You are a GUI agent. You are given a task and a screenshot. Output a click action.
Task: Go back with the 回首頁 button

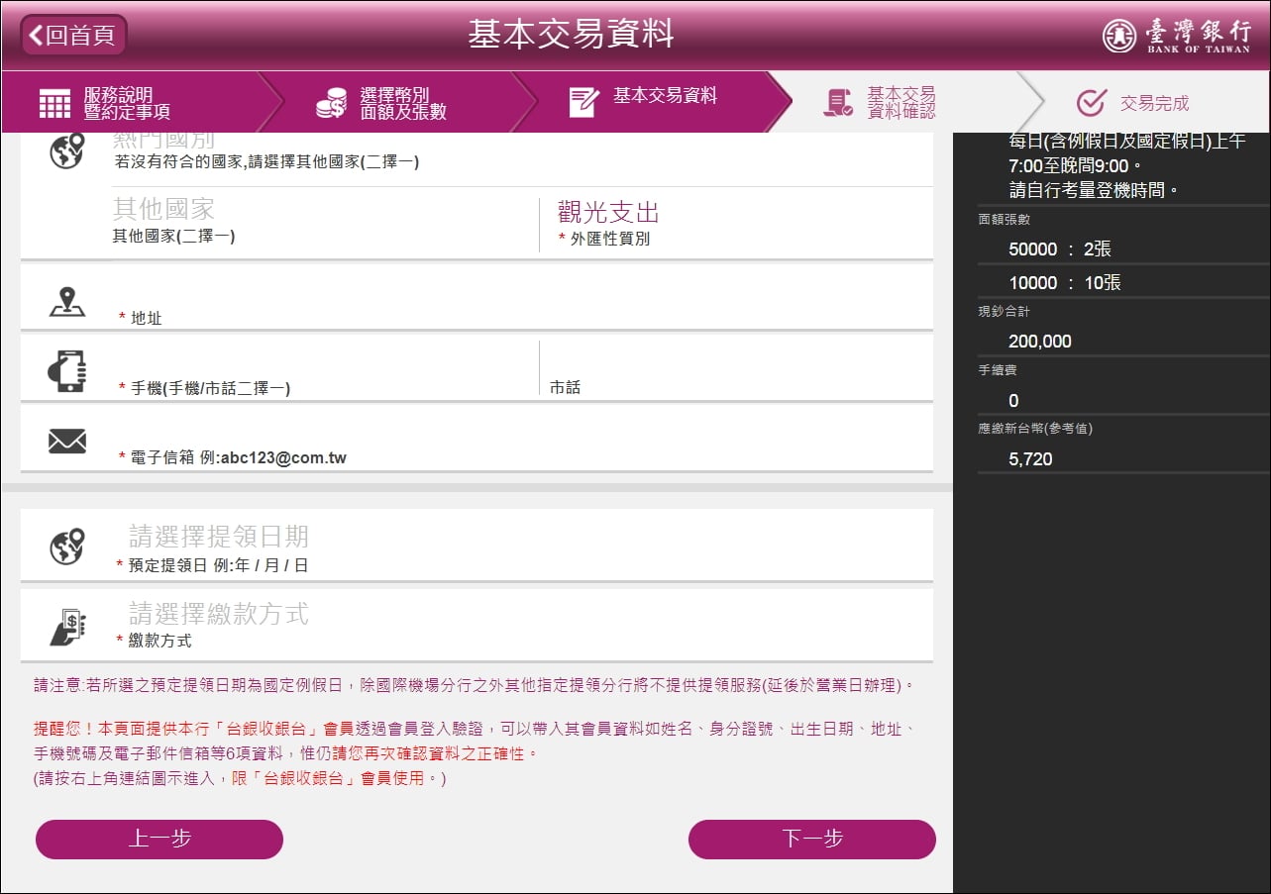coord(73,36)
